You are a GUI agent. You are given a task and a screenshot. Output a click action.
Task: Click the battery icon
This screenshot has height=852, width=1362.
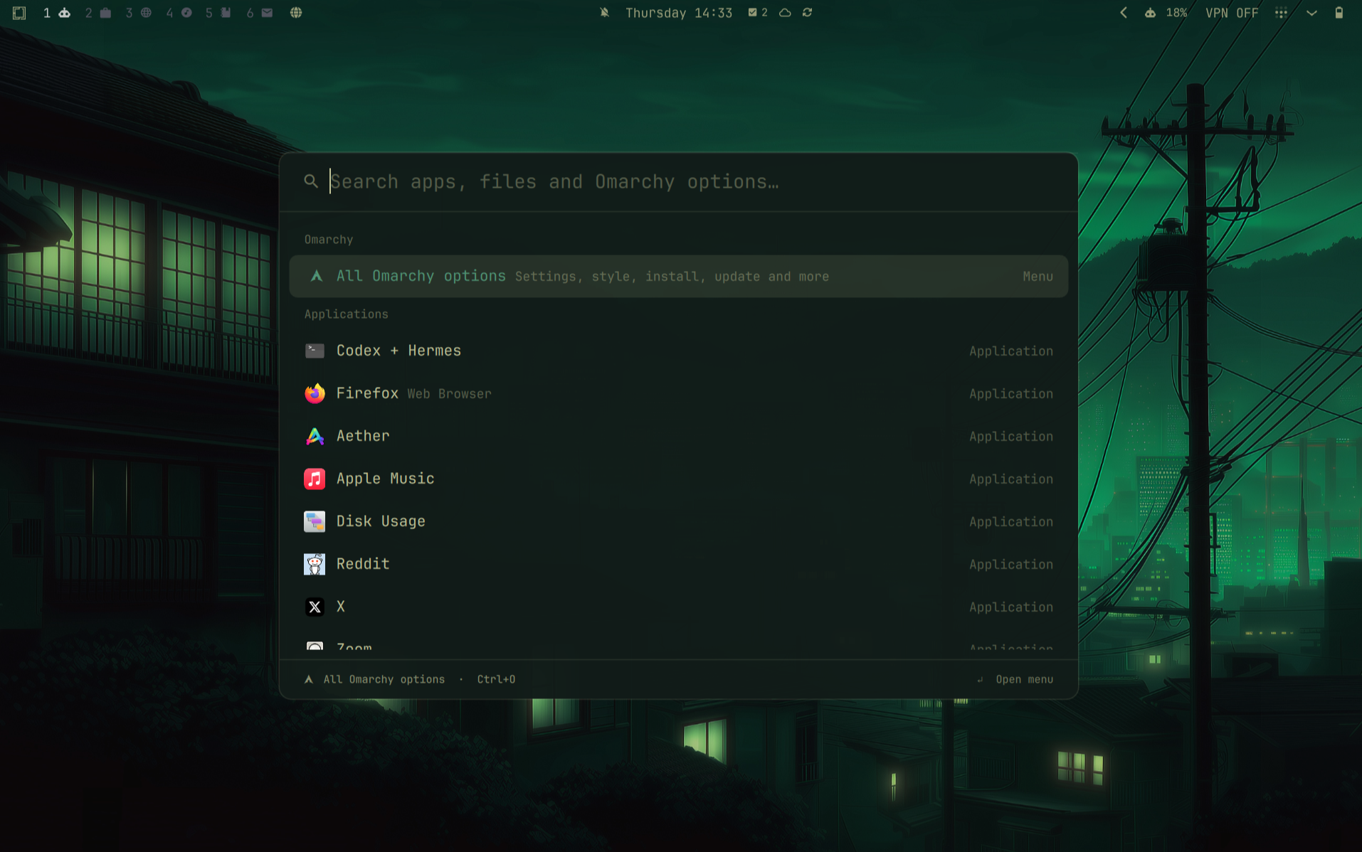1339,13
